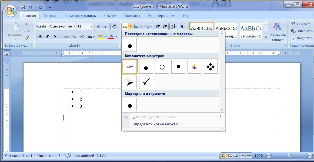Apply the Заголовок 1 style
The height and width of the screenshot is (162, 314).
(x=250, y=31)
